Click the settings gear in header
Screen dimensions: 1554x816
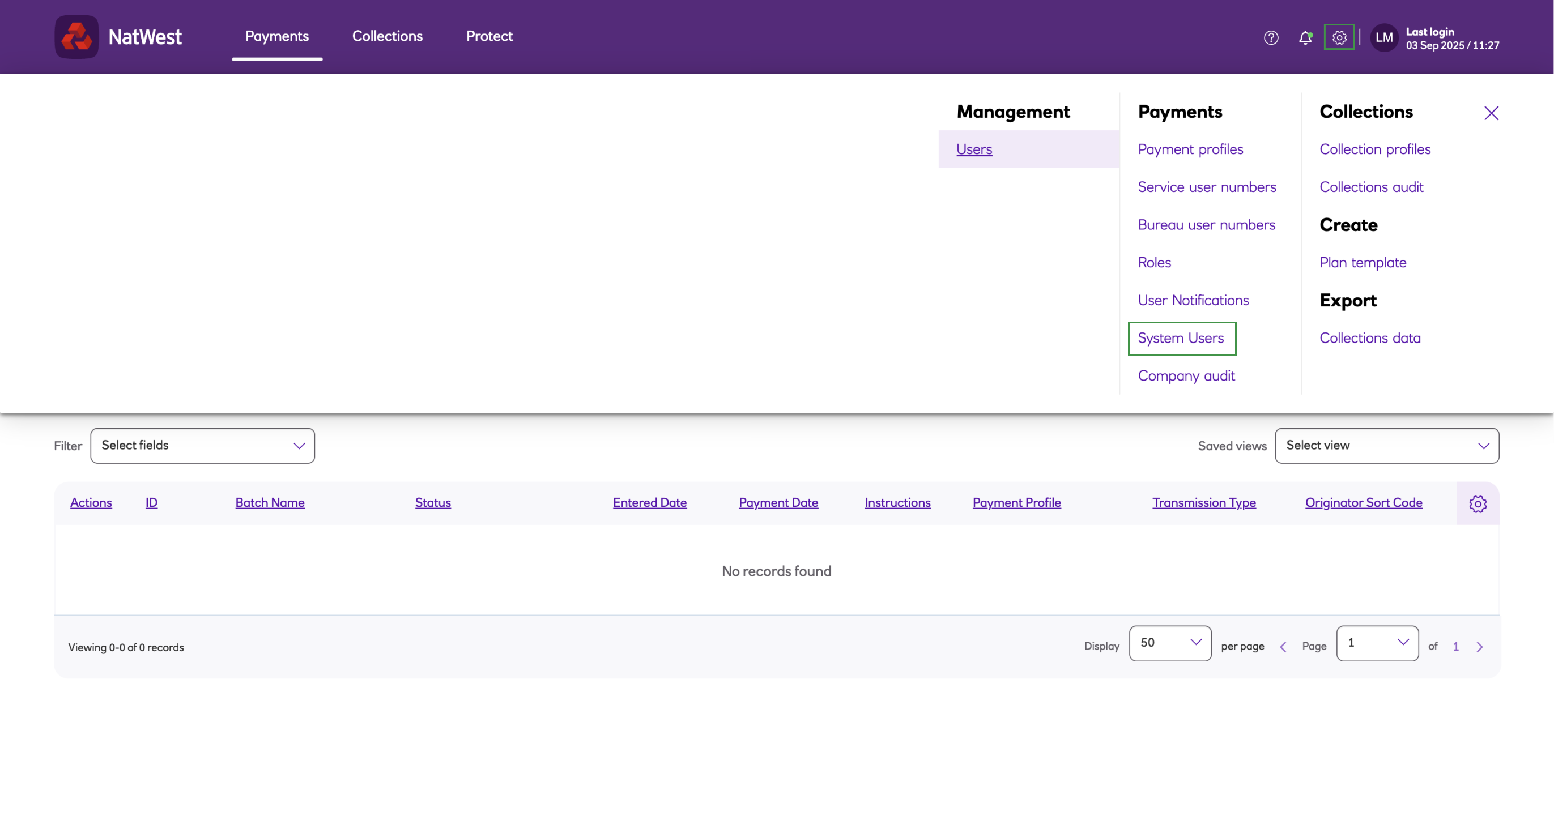[x=1339, y=37]
